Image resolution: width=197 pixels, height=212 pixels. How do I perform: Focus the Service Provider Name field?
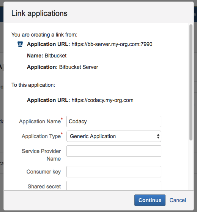114,151
